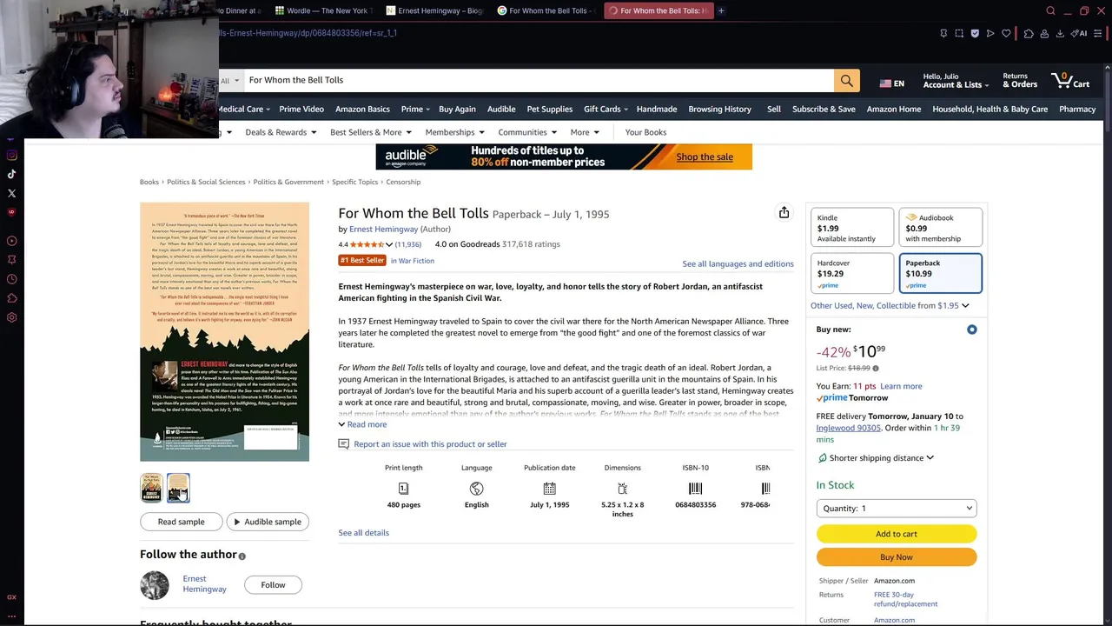
Task: Click the orange Buy Now button
Action: (x=896, y=557)
